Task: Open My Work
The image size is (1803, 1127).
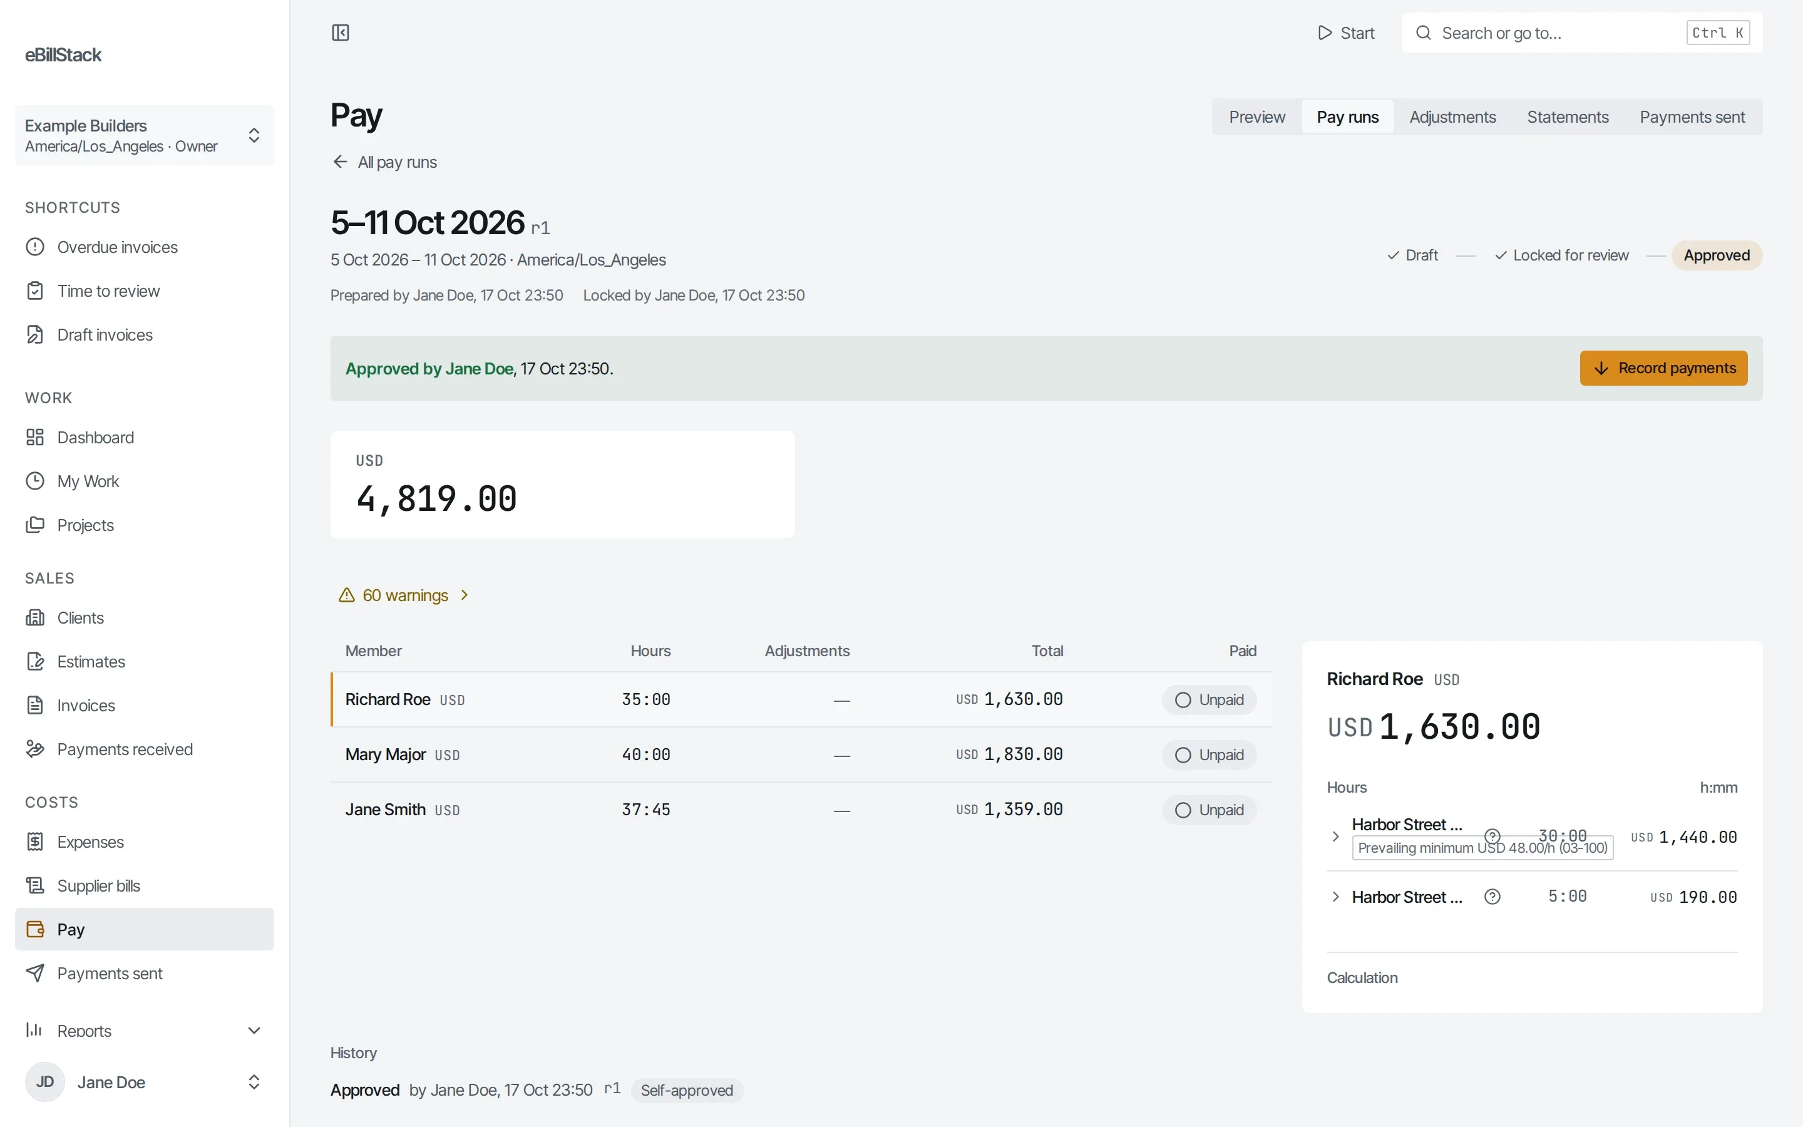Action: click(x=145, y=481)
